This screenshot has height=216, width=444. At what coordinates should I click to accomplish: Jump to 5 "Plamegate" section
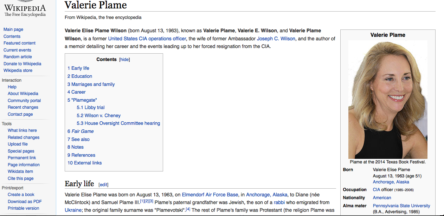[x=82, y=100]
